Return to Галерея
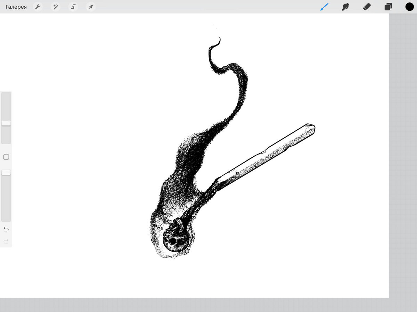 click(16, 7)
